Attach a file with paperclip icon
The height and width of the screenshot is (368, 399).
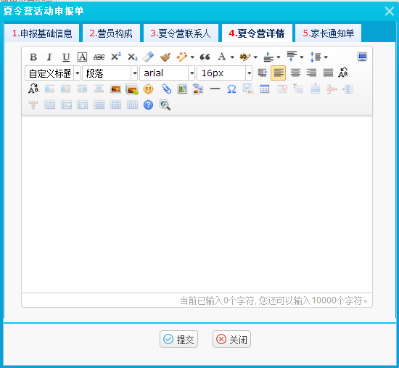pyautogui.click(x=166, y=89)
